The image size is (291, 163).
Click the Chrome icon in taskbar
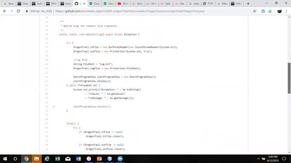click(26, 159)
